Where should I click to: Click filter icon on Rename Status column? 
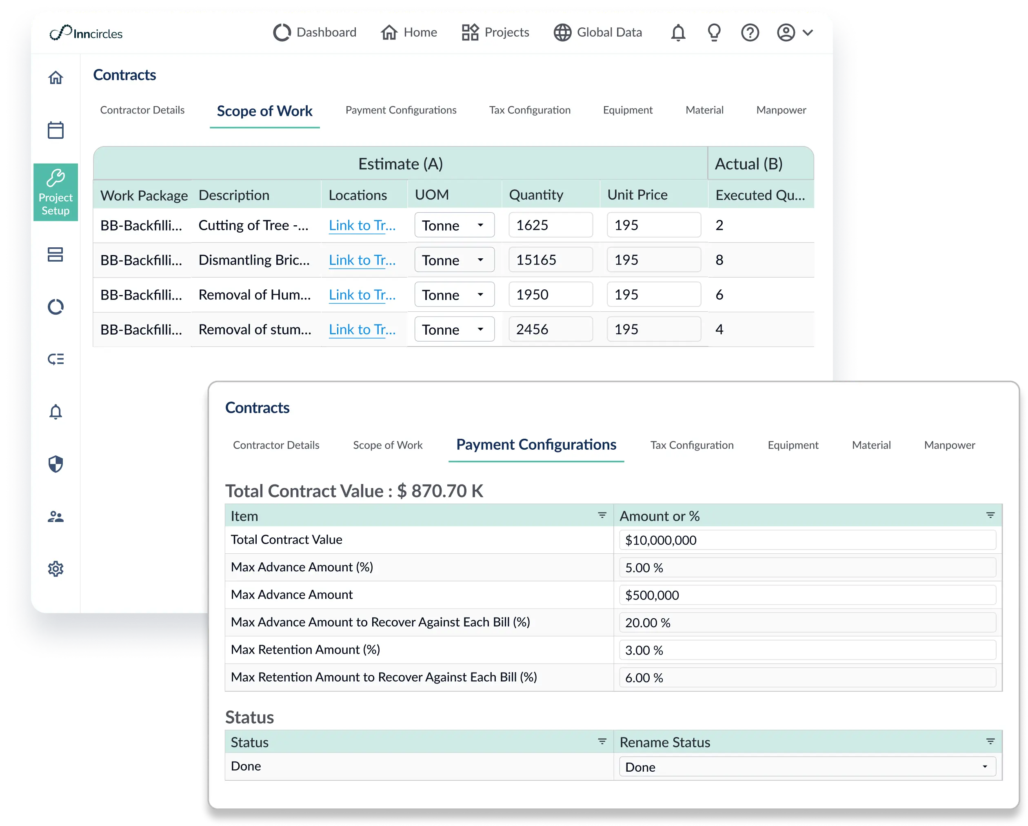tap(990, 742)
